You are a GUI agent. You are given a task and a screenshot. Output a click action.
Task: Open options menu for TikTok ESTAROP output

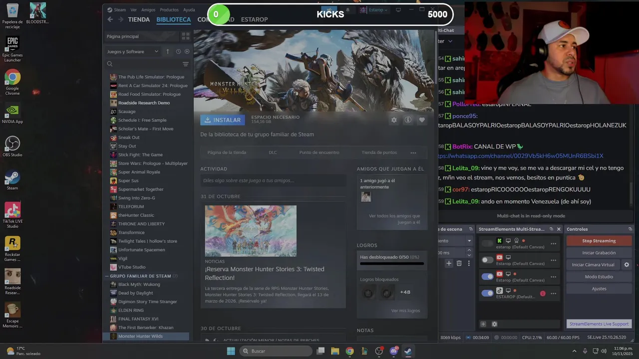pyautogui.click(x=553, y=294)
